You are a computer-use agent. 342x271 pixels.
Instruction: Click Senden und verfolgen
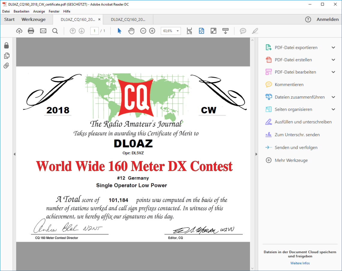(x=296, y=147)
